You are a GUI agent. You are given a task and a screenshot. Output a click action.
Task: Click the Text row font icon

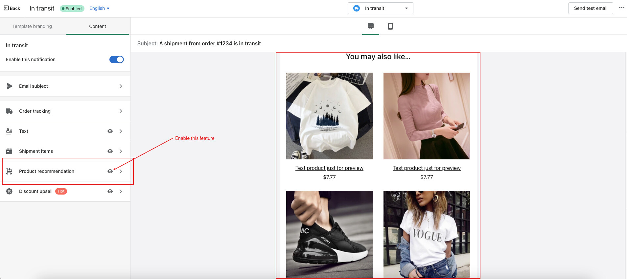point(9,131)
